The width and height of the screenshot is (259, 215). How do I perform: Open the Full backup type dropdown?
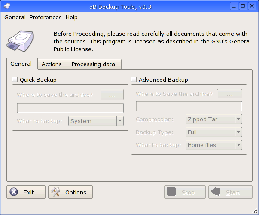pos(214,132)
